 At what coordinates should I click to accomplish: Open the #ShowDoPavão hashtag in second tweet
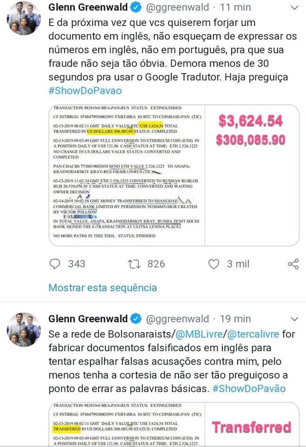249,388
